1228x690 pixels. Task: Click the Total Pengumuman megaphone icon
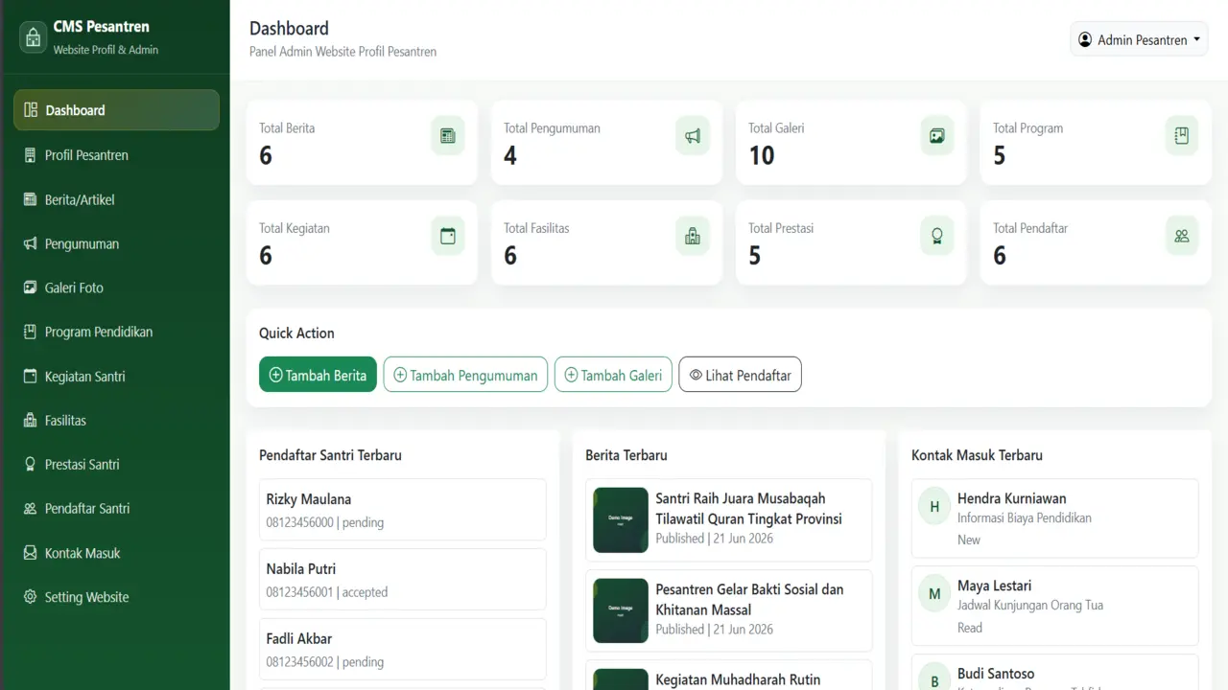pyautogui.click(x=693, y=135)
